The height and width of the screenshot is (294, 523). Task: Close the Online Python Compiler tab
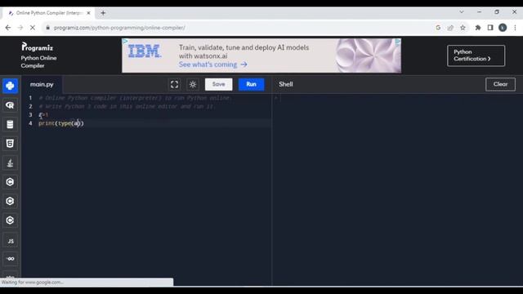pos(88,13)
